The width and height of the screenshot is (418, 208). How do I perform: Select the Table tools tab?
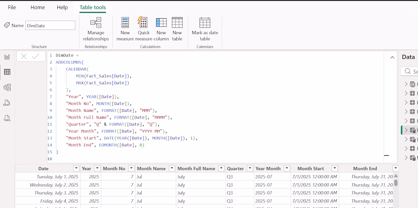(93, 8)
